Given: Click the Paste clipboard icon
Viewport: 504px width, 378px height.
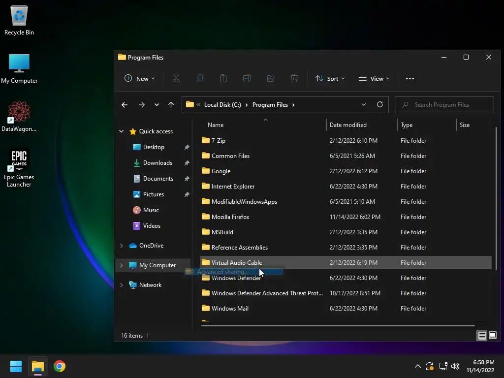Looking at the screenshot, I should coord(223,78).
